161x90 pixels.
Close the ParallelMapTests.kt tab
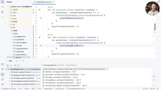point(53,2)
